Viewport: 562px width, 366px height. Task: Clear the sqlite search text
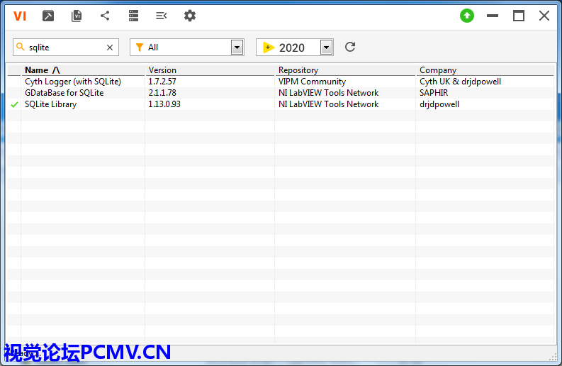pos(110,48)
